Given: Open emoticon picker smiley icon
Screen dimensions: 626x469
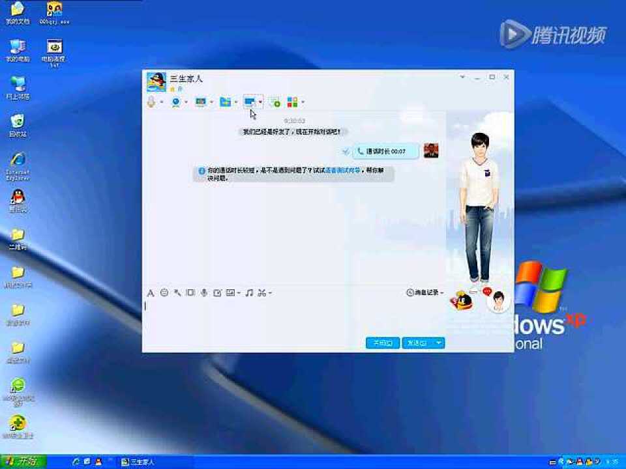Looking at the screenshot, I should pos(164,292).
